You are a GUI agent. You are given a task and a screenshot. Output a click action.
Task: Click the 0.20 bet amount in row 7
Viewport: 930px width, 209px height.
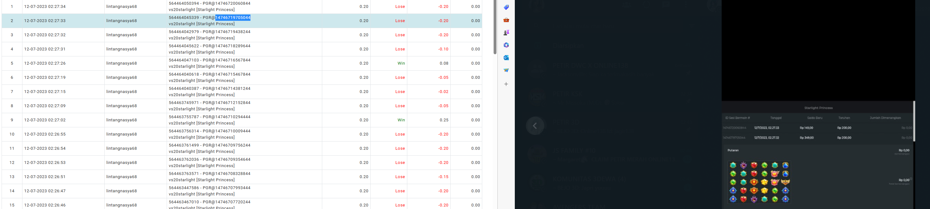[x=364, y=92]
